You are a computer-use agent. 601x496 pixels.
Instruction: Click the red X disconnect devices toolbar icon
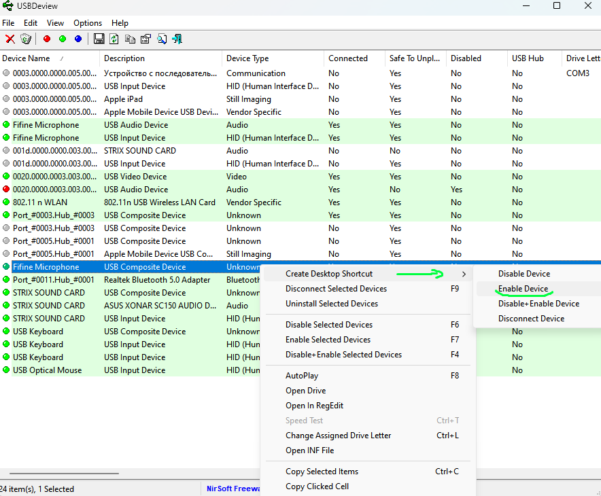click(x=10, y=39)
